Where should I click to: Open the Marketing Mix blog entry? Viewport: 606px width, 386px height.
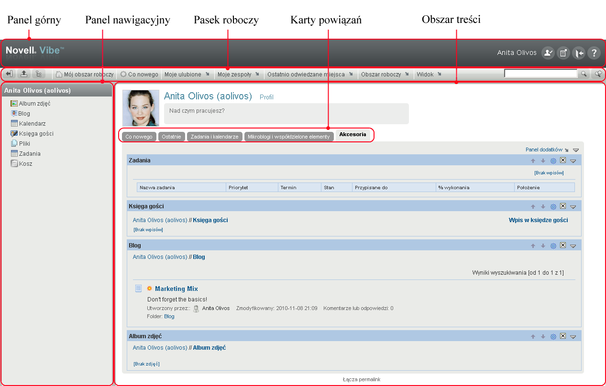click(176, 289)
